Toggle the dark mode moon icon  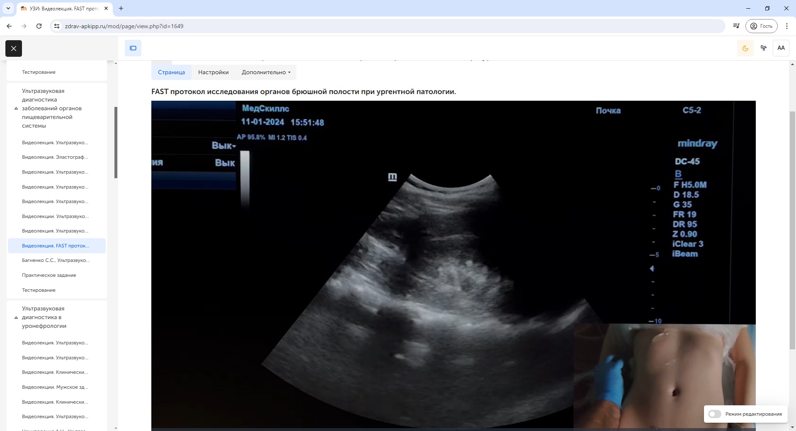(x=745, y=48)
